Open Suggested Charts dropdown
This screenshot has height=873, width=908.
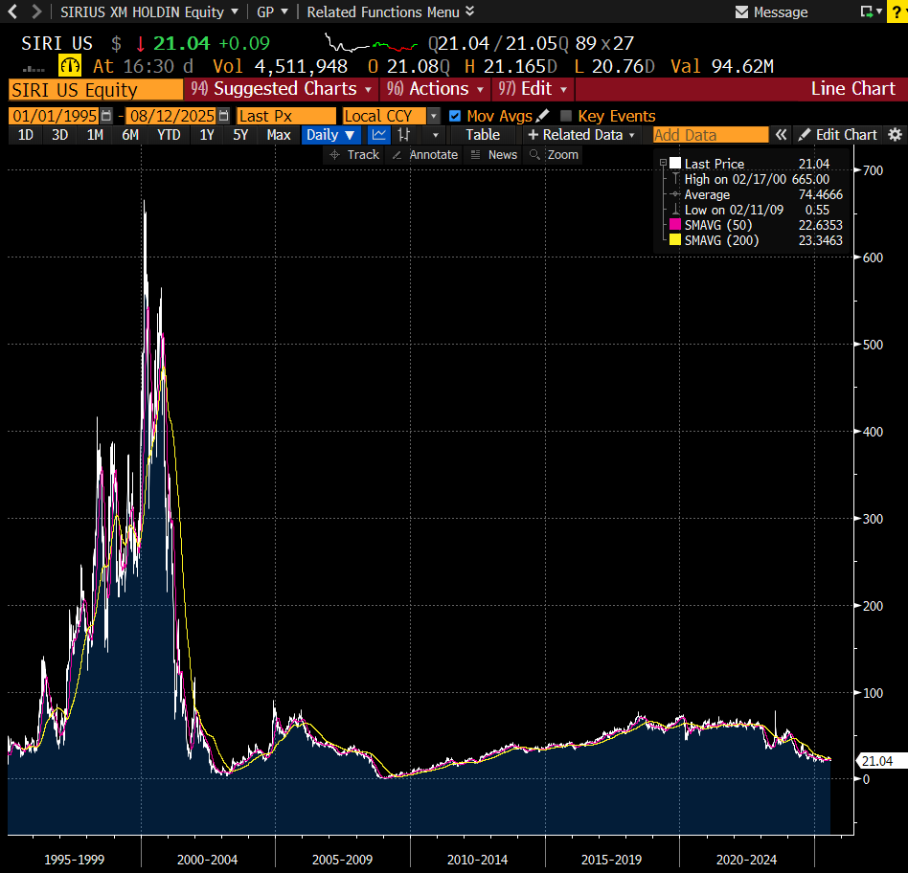(x=282, y=89)
